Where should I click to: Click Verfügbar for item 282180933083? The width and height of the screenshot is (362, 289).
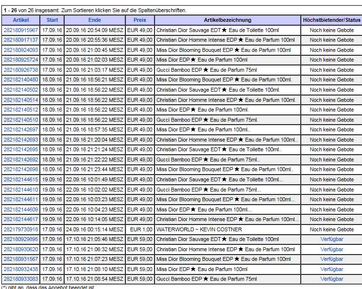(331, 279)
